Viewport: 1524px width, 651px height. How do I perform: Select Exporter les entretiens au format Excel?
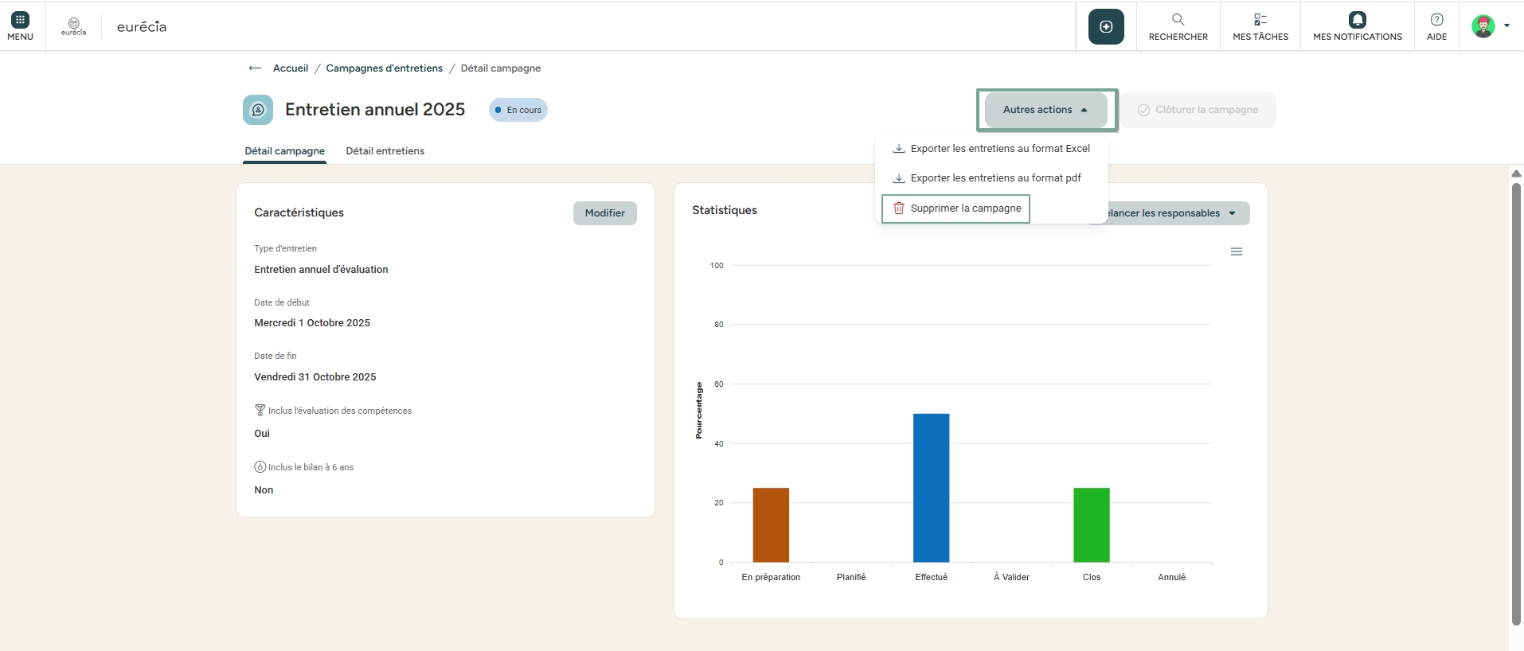tap(999, 149)
